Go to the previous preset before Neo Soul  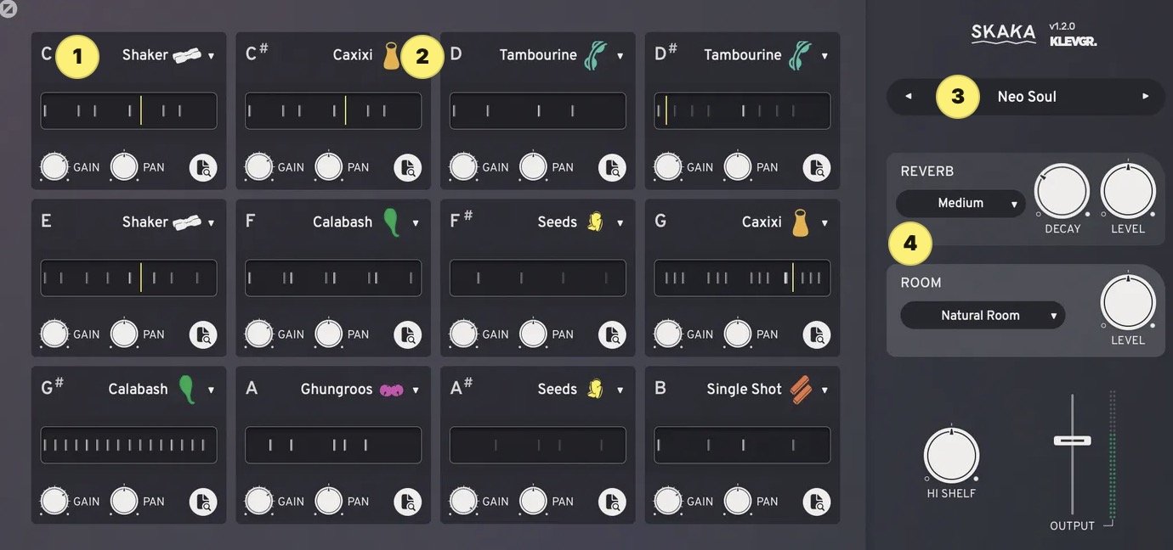point(908,97)
